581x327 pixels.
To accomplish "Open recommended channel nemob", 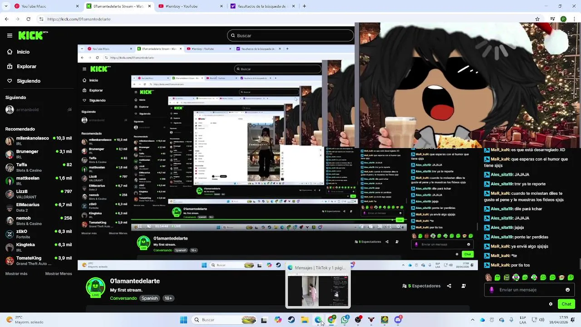I will [x=38, y=220].
